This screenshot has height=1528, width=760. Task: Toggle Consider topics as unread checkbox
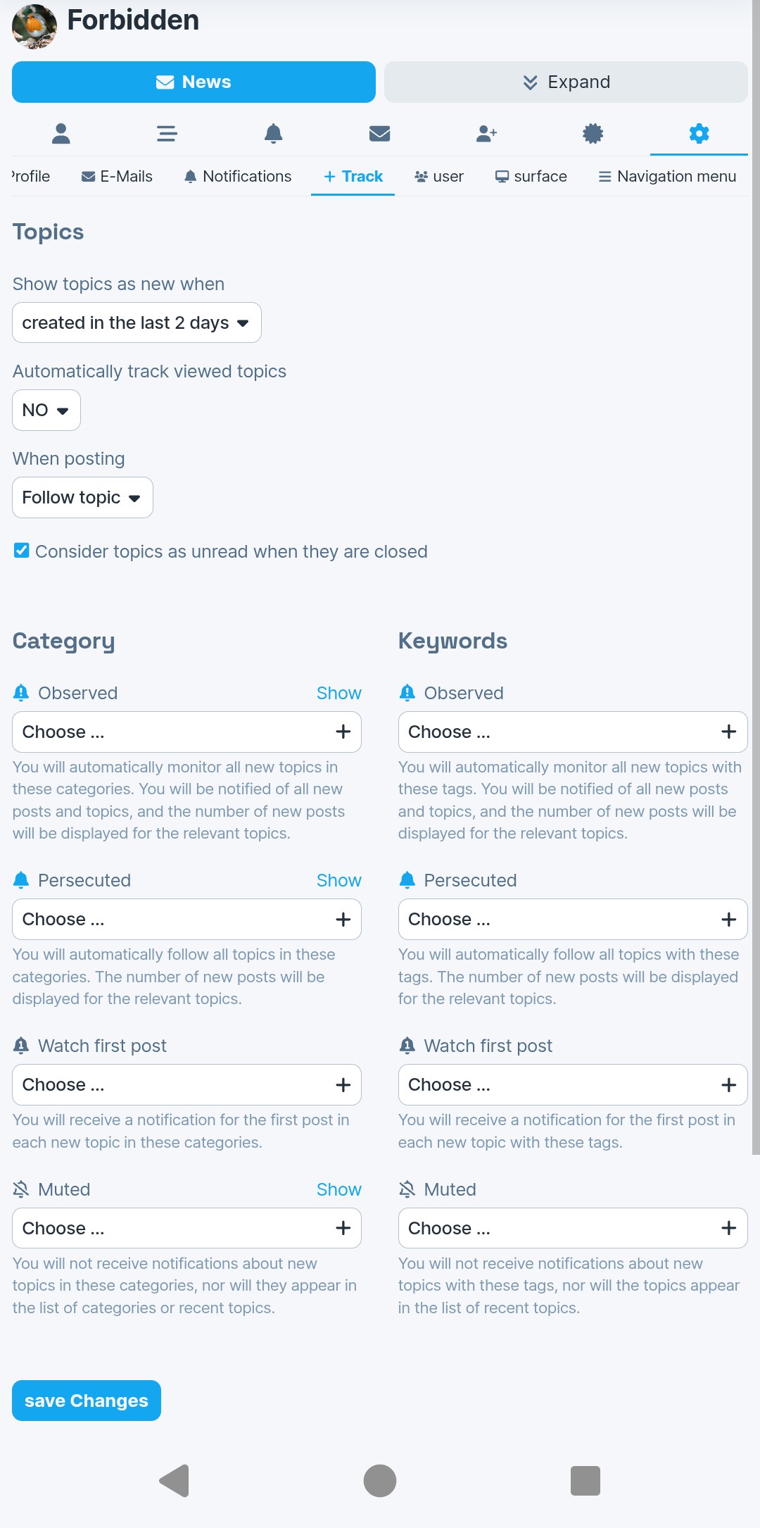(22, 551)
